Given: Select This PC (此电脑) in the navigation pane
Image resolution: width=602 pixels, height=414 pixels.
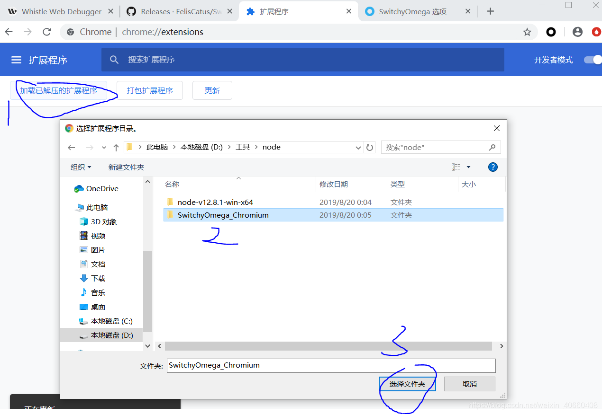Looking at the screenshot, I should tap(91, 207).
